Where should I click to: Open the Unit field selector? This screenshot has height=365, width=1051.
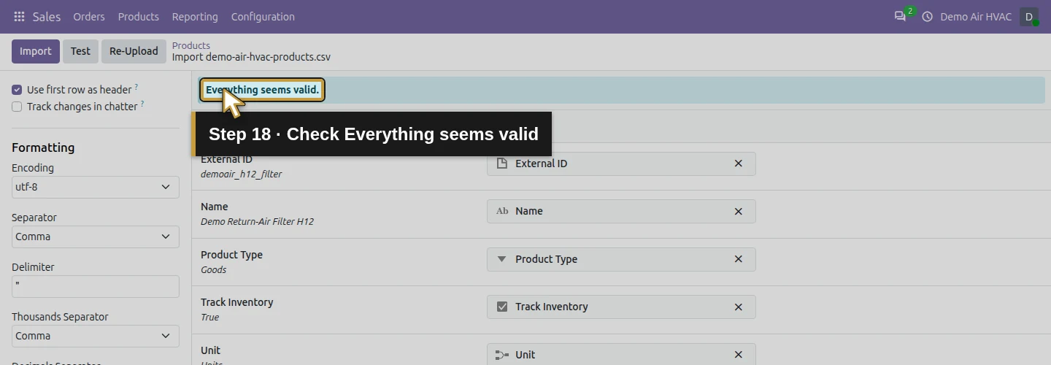point(620,355)
